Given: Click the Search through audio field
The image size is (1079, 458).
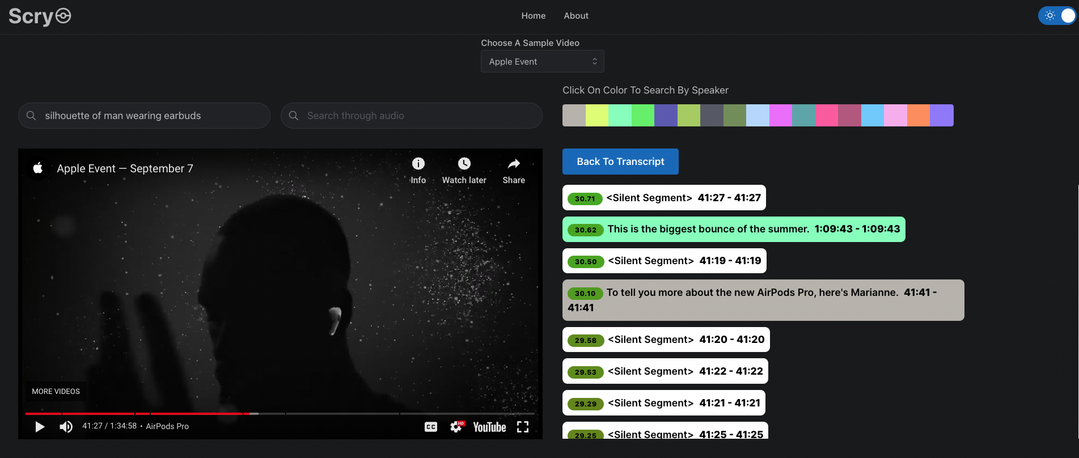Looking at the screenshot, I should [411, 116].
